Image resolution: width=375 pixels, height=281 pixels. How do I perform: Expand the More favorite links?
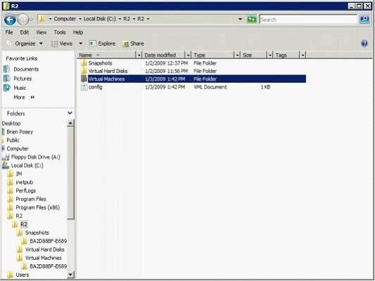pyautogui.click(x=24, y=97)
